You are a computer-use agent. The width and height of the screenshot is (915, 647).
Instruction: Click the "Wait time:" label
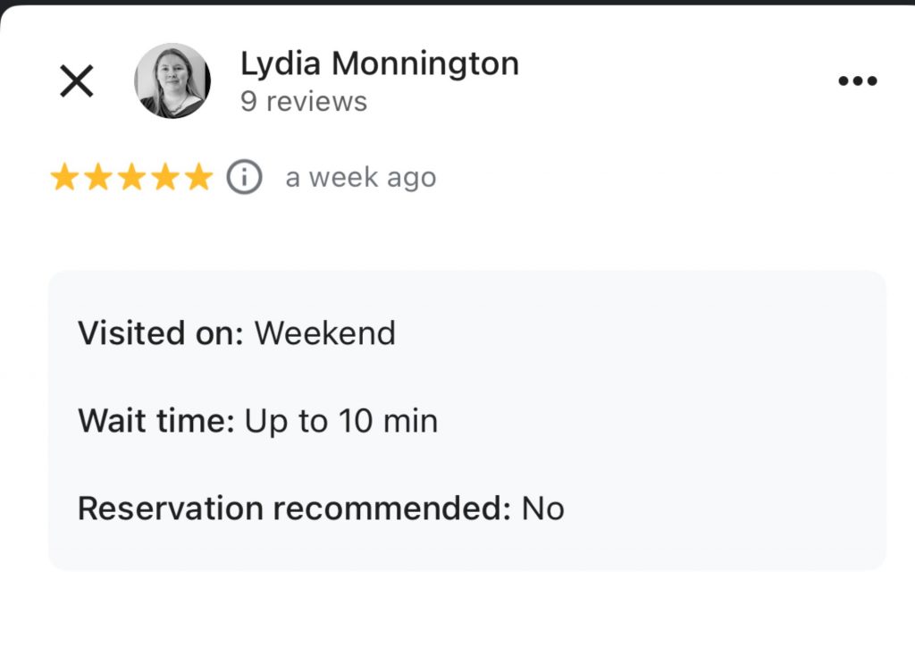(156, 421)
